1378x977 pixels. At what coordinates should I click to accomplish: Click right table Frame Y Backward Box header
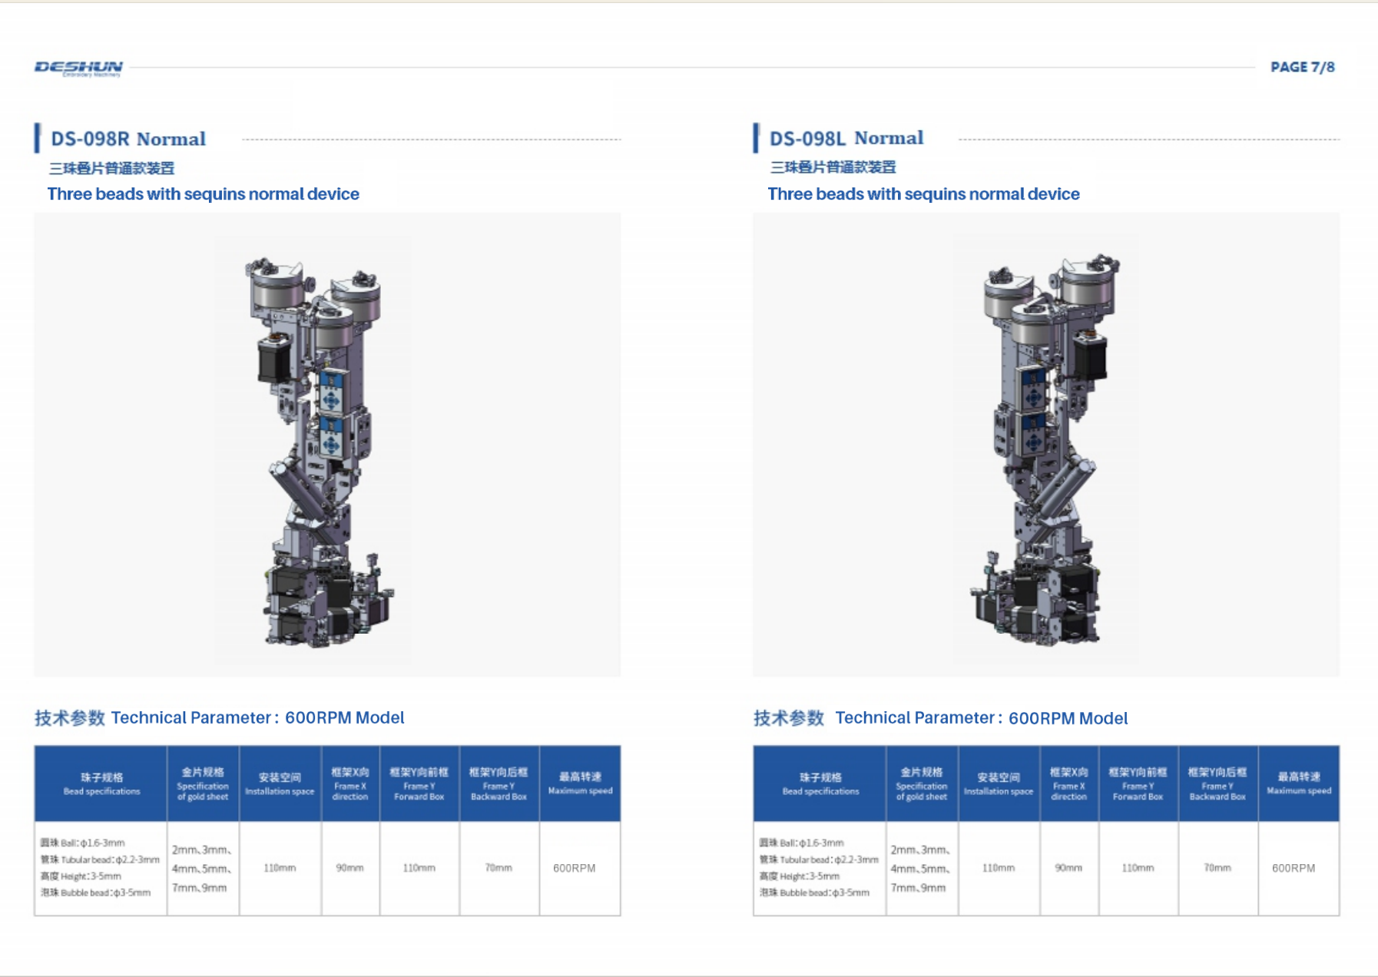coord(1217,783)
